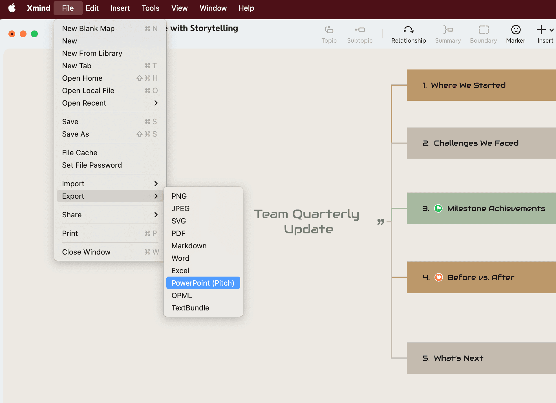Export as PNG

203,196
